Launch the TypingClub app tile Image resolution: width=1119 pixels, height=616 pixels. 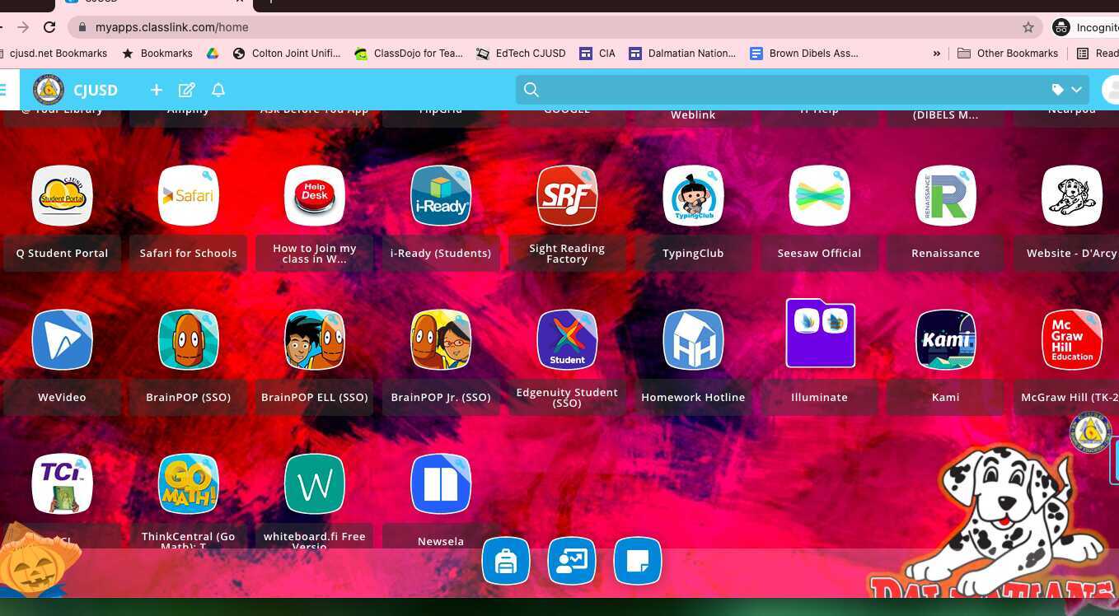coord(693,195)
